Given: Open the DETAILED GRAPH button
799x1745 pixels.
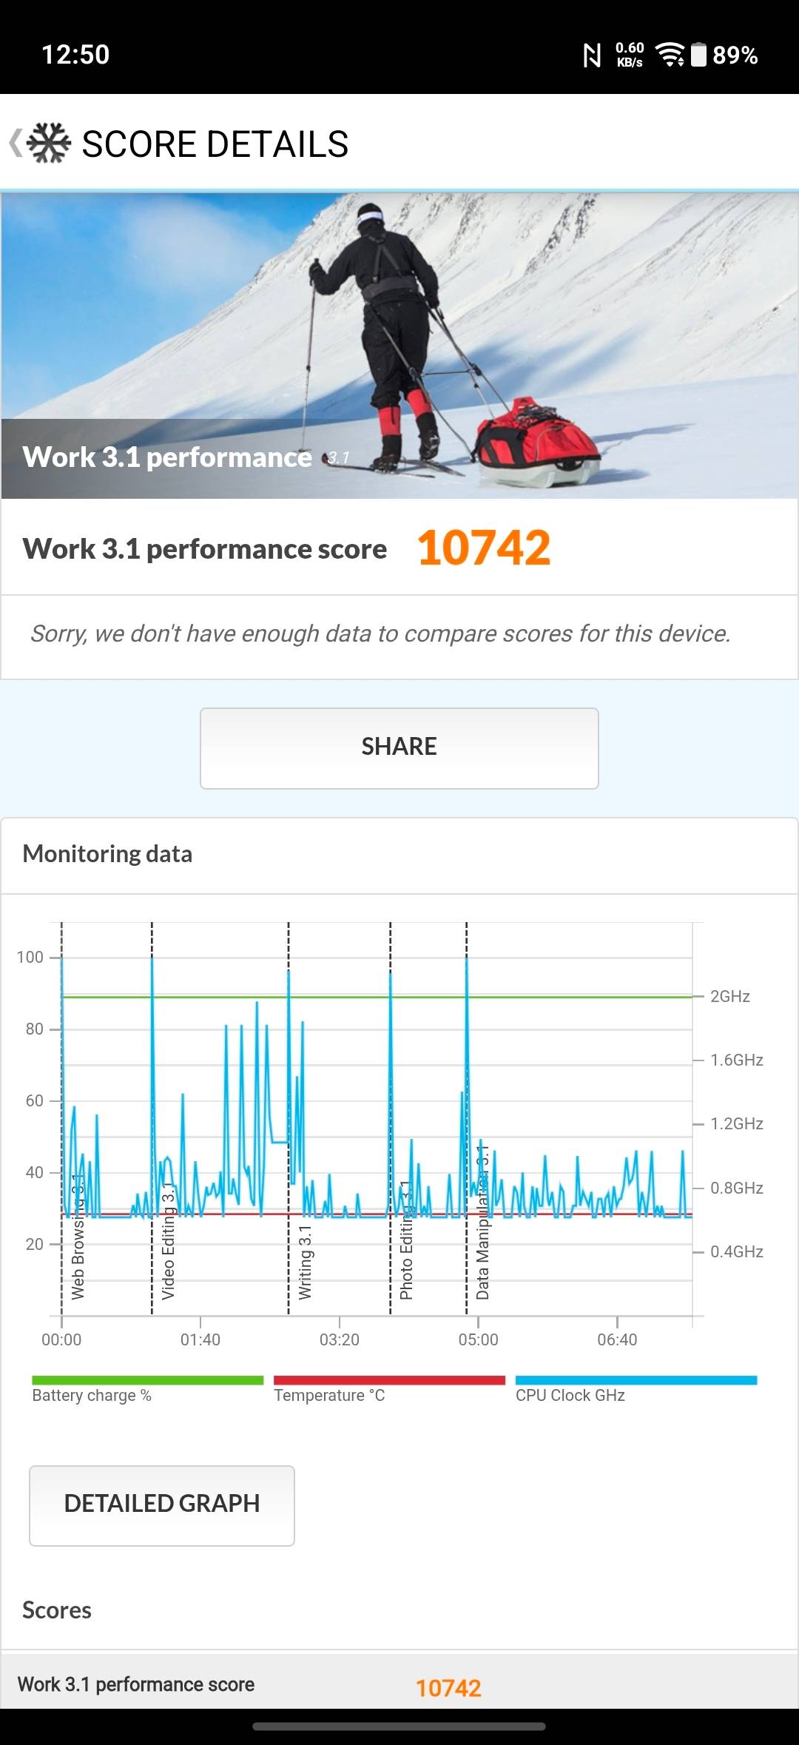Looking at the screenshot, I should 162,1505.
